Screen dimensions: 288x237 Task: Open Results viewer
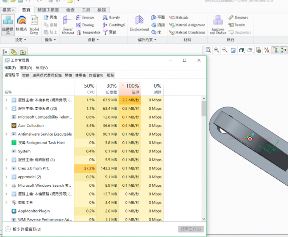[x=236, y=25]
